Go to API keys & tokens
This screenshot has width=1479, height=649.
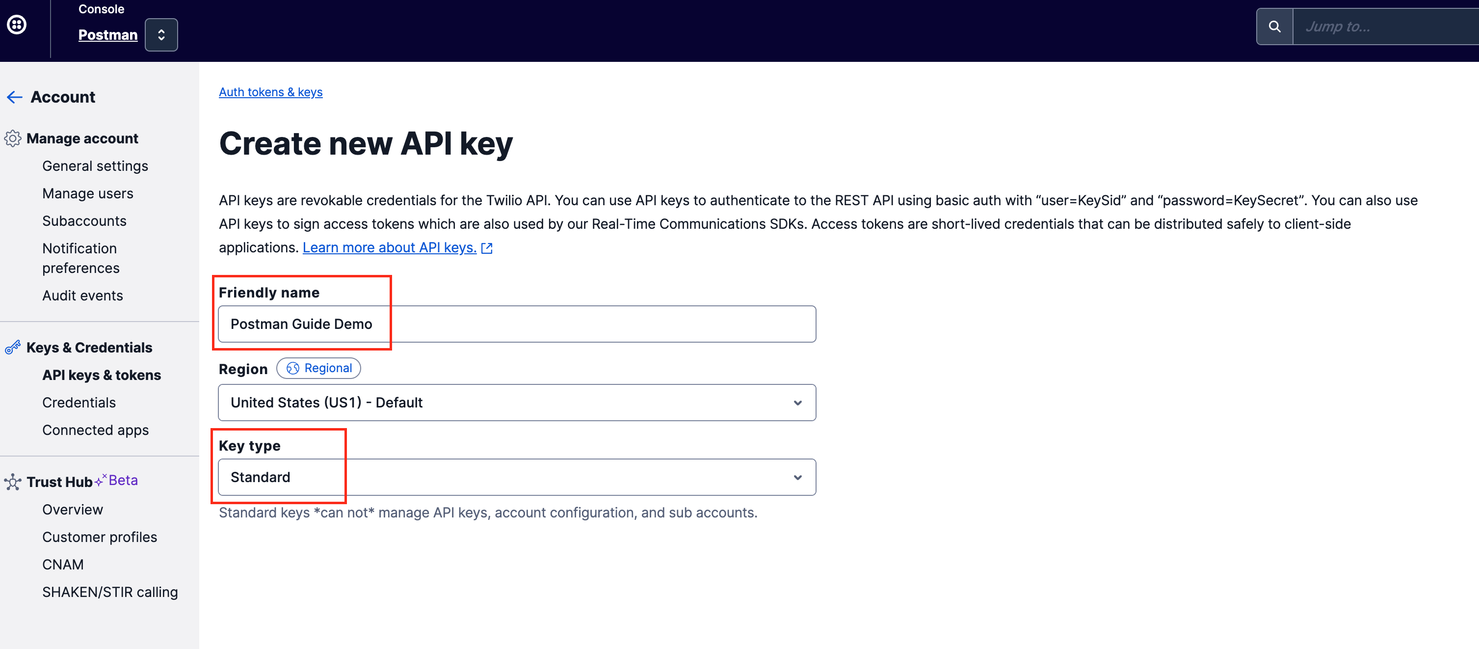click(x=102, y=375)
